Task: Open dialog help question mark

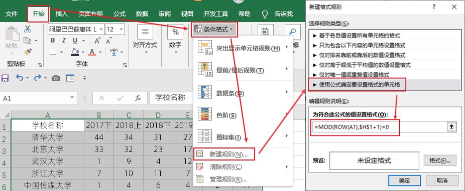Action: click(x=434, y=7)
